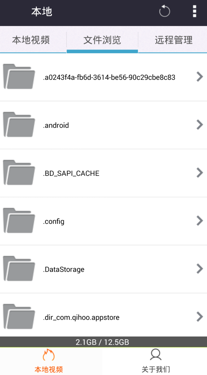
Task: Switch to the 本地视频 top tab
Action: [31, 40]
